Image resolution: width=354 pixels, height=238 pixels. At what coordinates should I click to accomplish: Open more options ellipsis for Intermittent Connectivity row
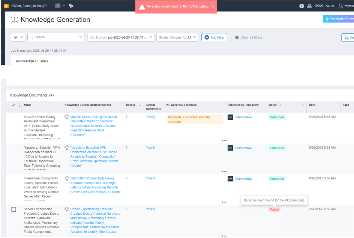(224, 202)
